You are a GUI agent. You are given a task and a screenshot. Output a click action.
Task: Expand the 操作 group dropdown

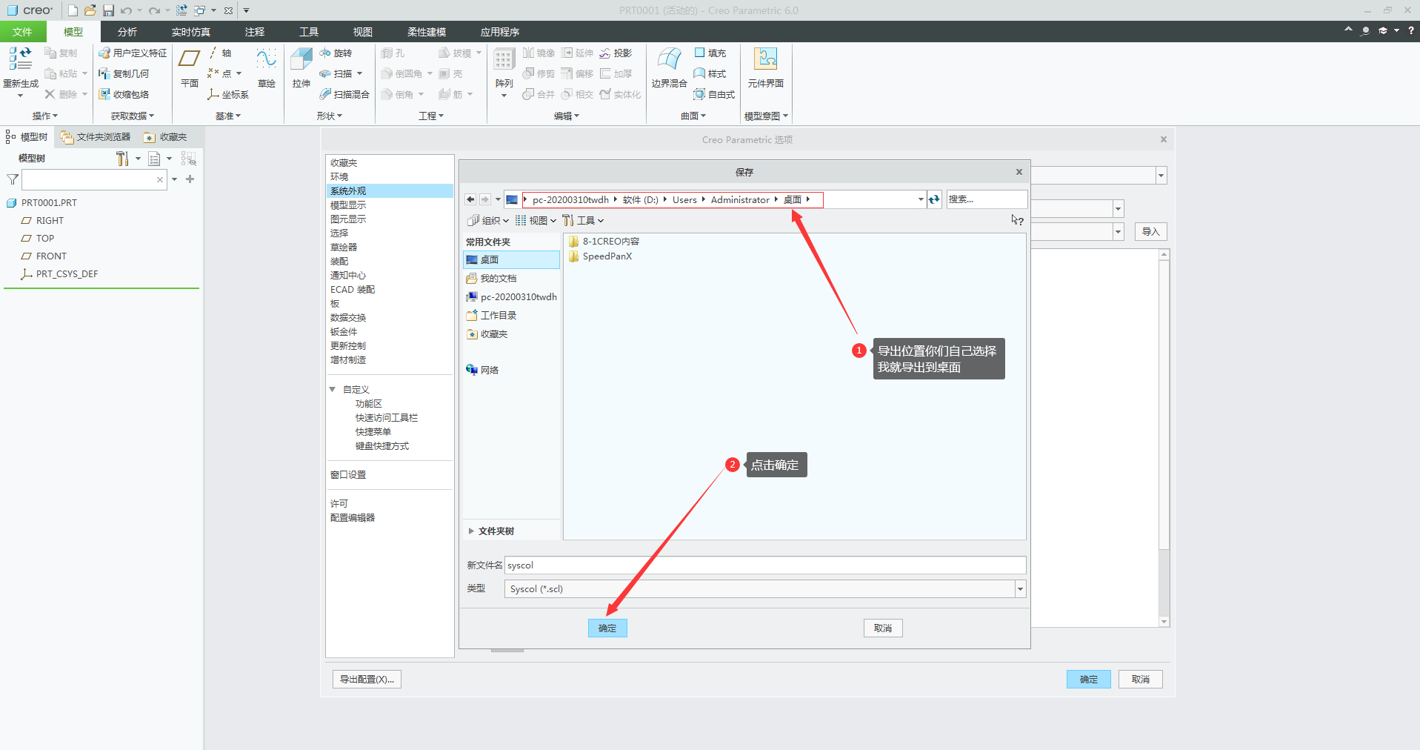click(45, 116)
